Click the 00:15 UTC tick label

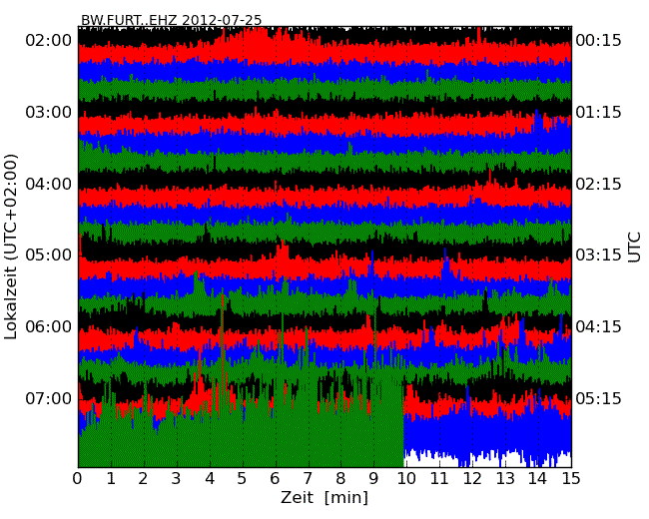tap(599, 41)
